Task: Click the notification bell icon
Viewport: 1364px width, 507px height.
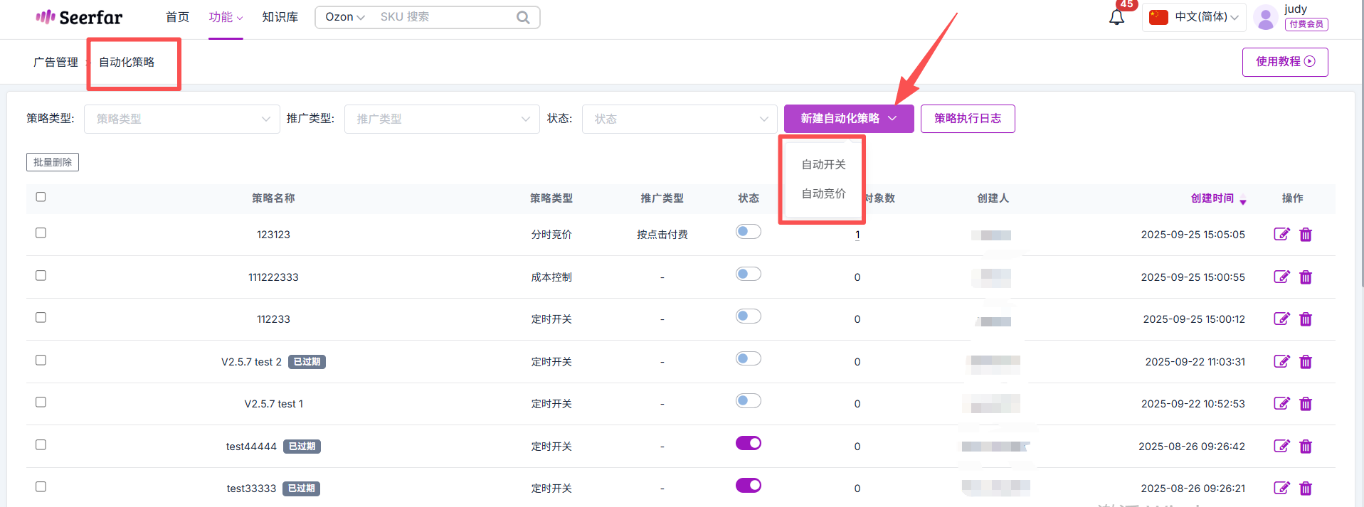Action: [x=1116, y=17]
